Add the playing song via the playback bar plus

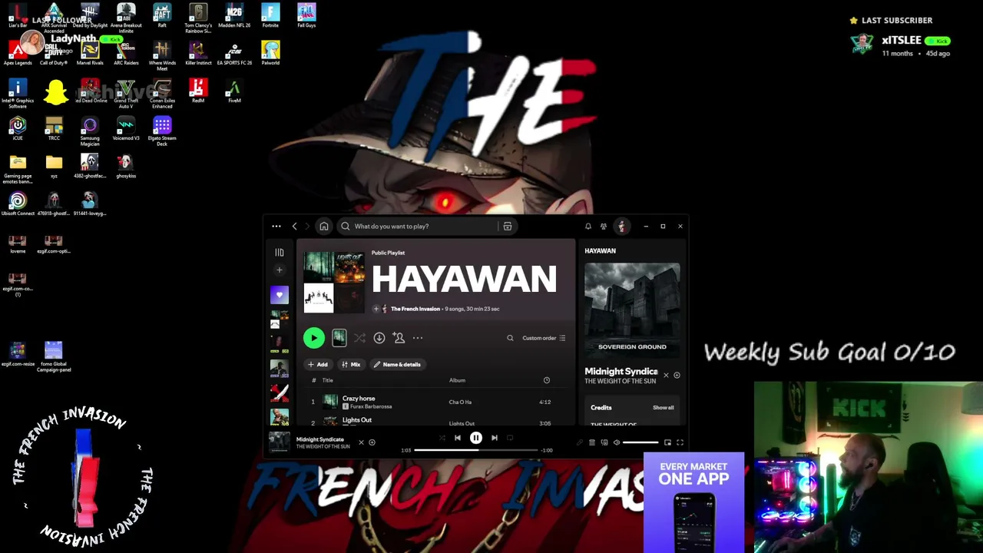pyautogui.click(x=372, y=442)
